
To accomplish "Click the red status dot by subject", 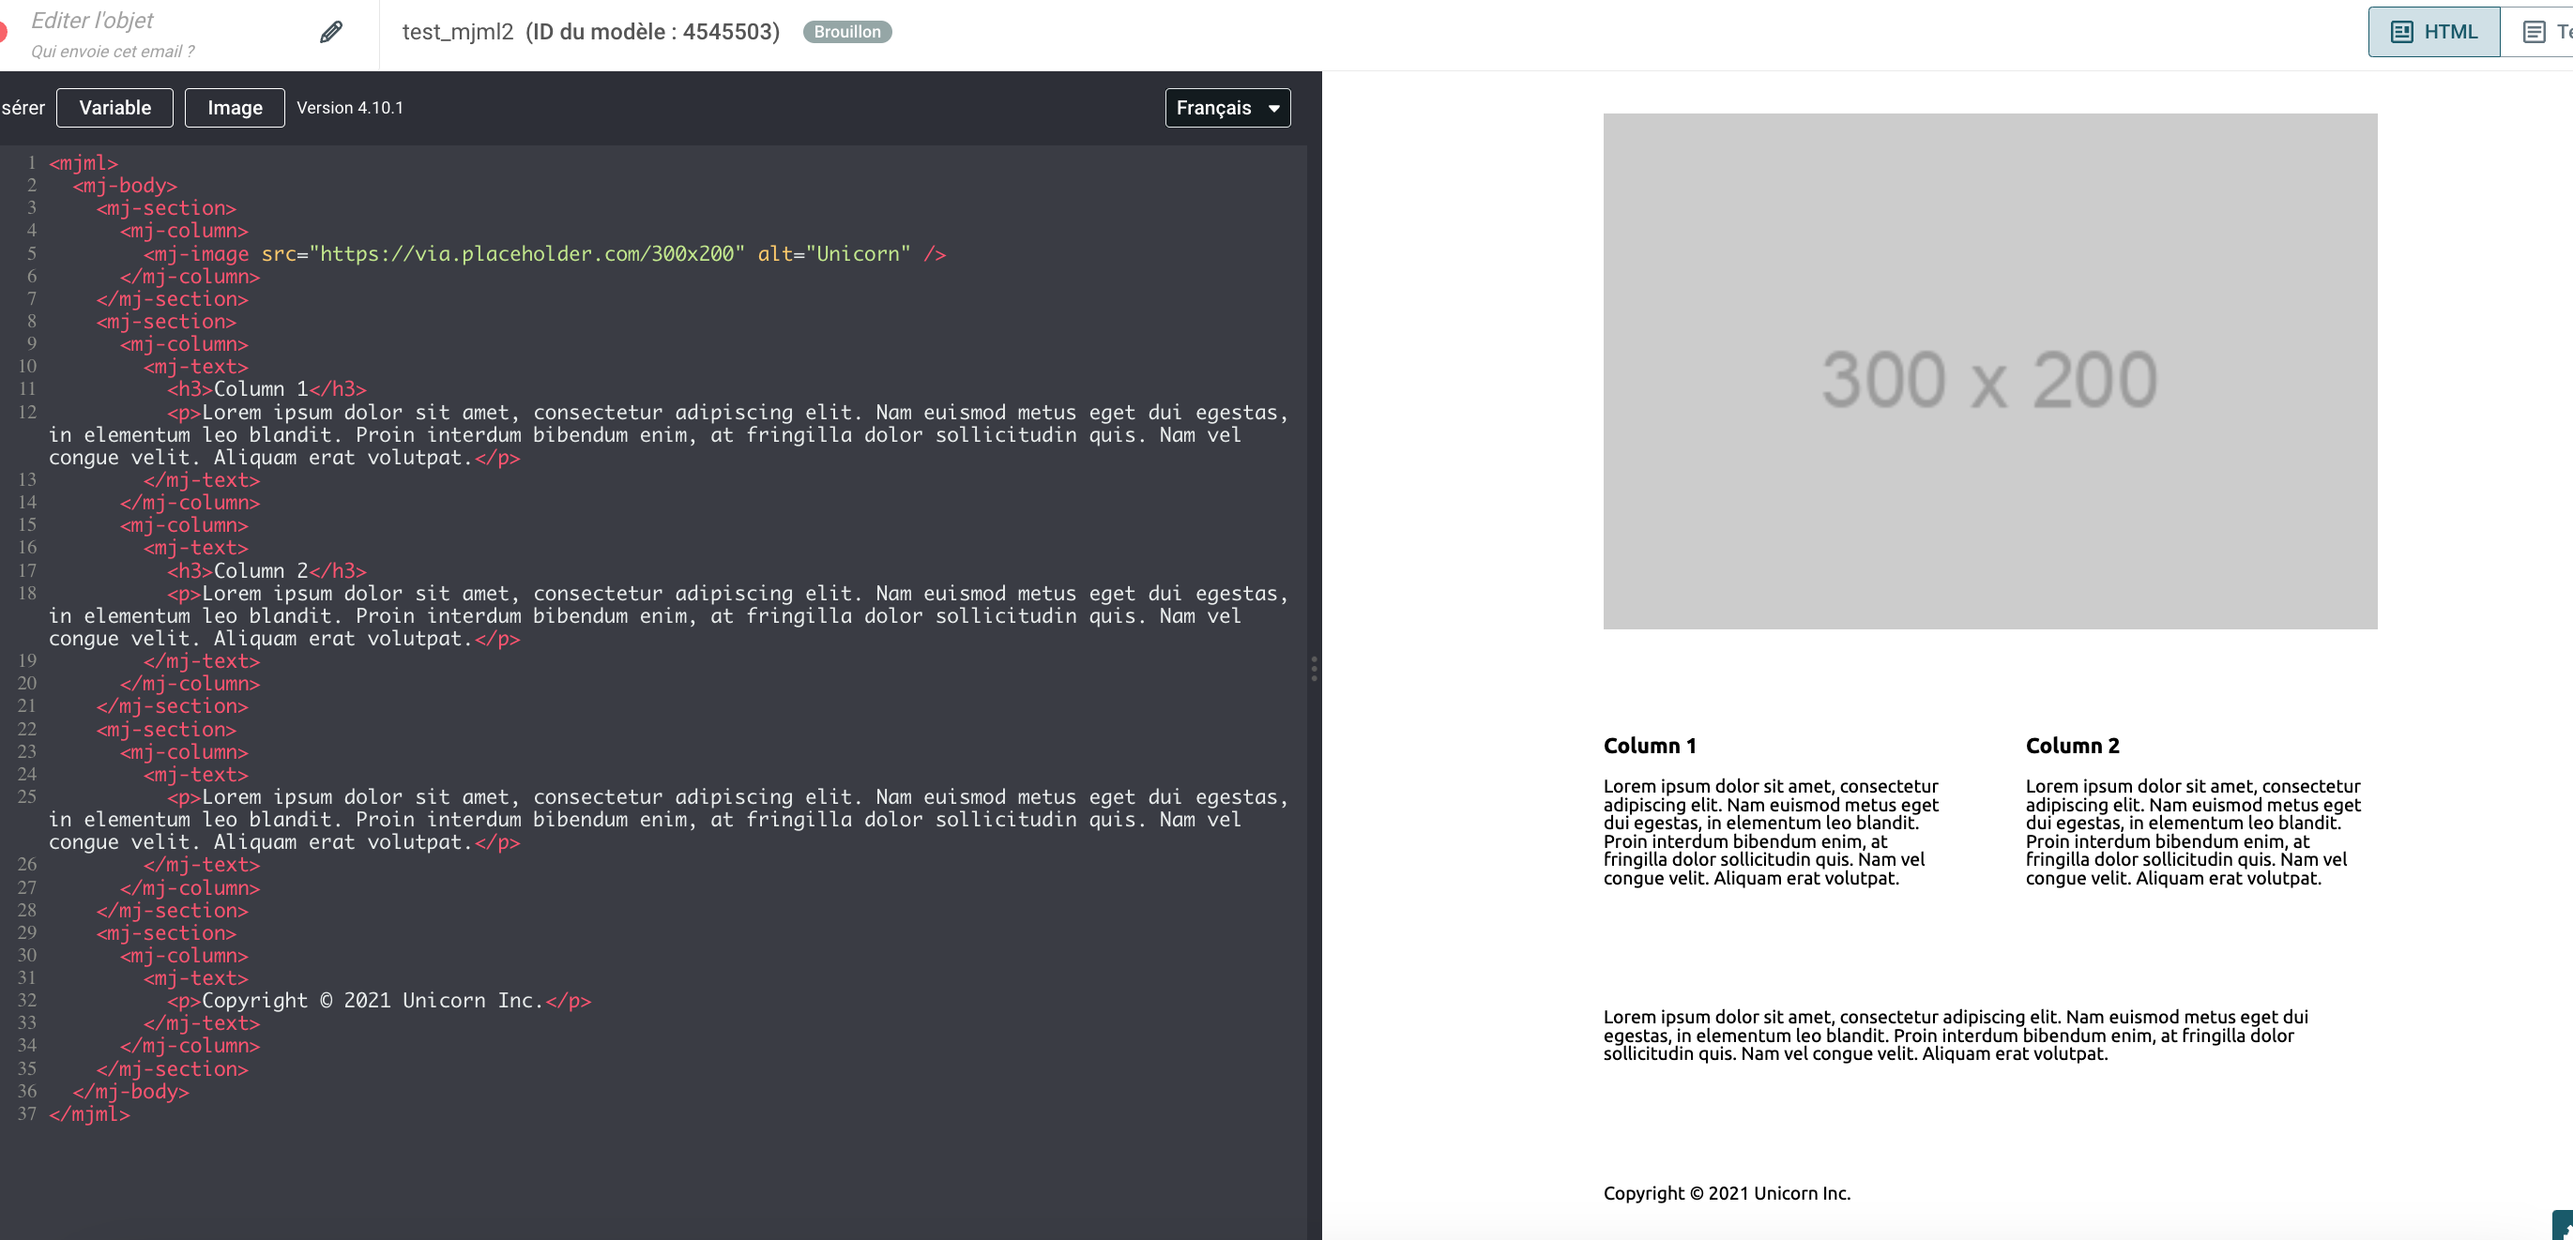I will (3, 32).
